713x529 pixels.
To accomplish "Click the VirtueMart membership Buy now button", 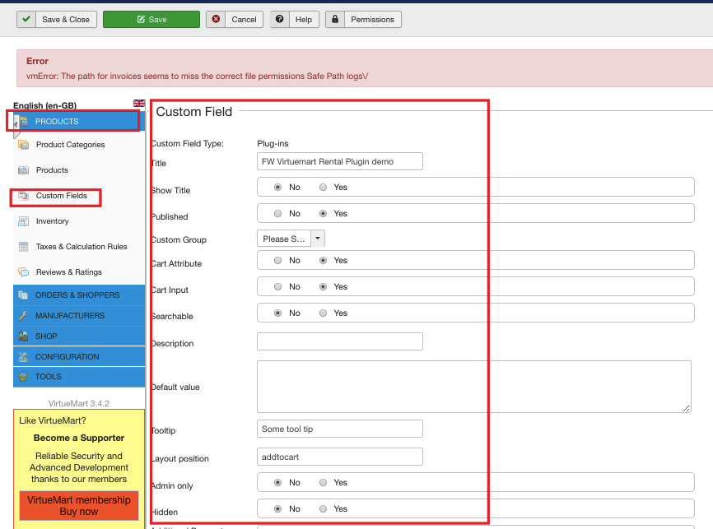I will pos(79,505).
